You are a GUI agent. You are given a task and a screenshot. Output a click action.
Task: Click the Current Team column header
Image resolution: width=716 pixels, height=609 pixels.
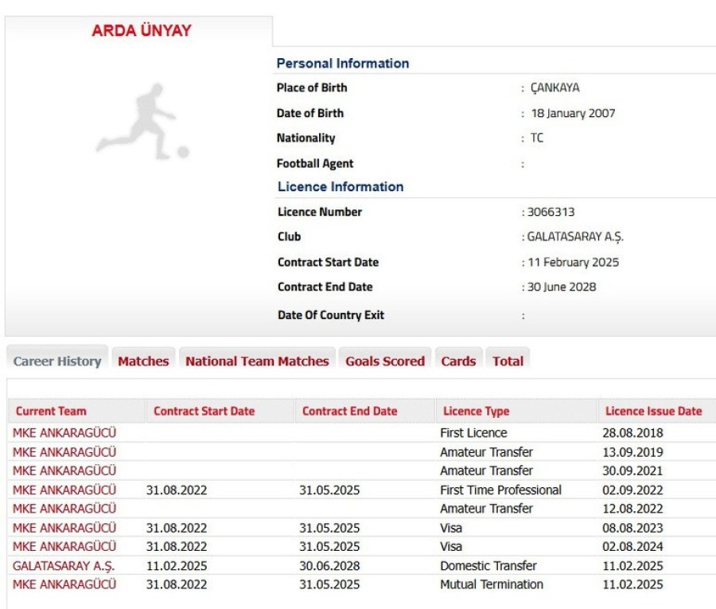[x=51, y=412]
